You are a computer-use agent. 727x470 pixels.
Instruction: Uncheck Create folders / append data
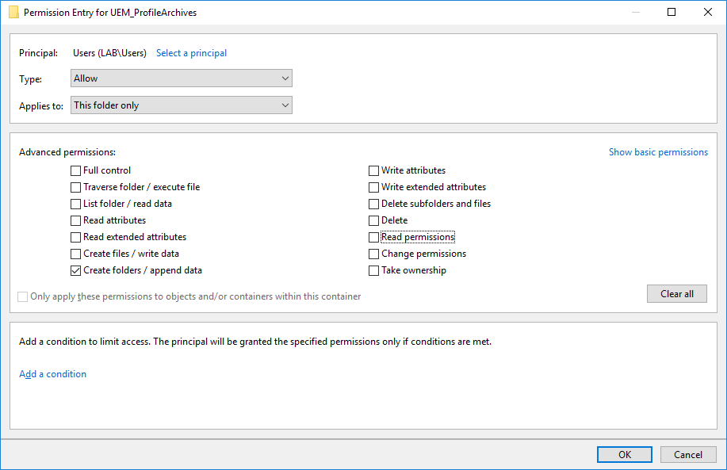pyautogui.click(x=76, y=270)
